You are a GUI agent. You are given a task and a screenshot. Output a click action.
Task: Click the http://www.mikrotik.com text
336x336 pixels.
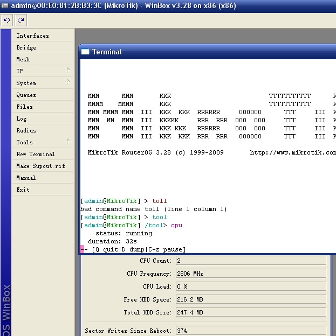point(293,152)
